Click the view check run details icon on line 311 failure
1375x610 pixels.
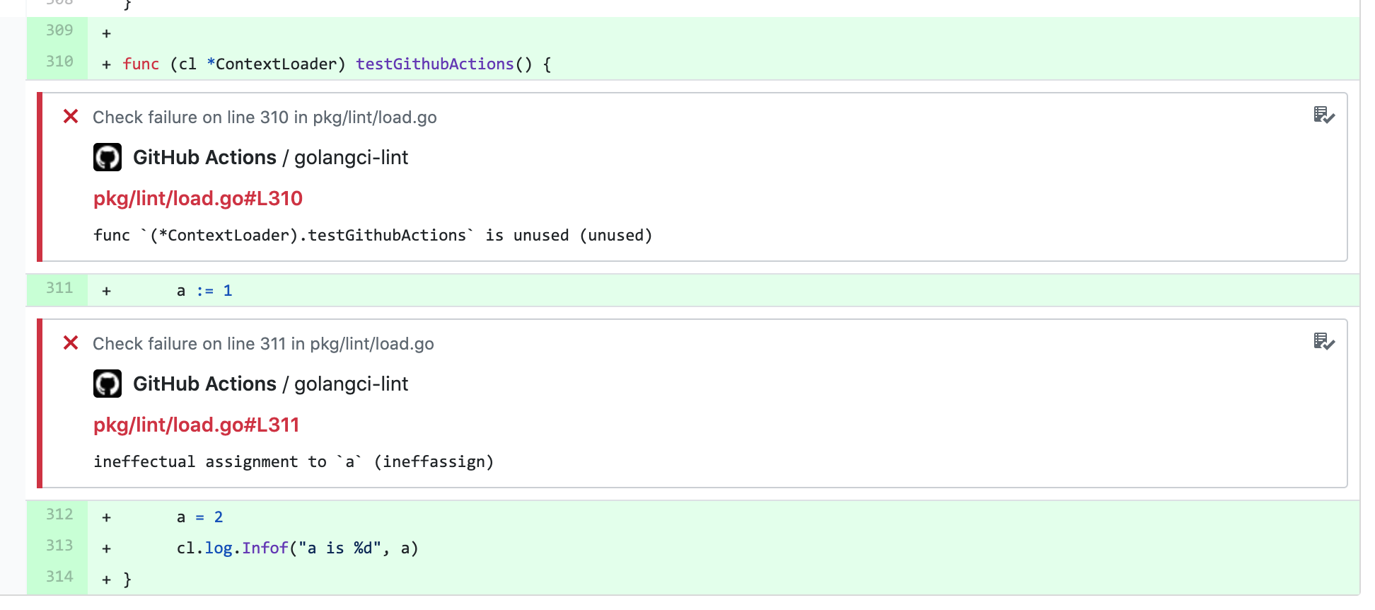[1323, 343]
